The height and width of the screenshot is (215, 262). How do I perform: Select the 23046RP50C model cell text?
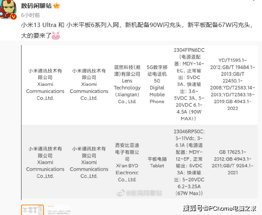pos(189,162)
